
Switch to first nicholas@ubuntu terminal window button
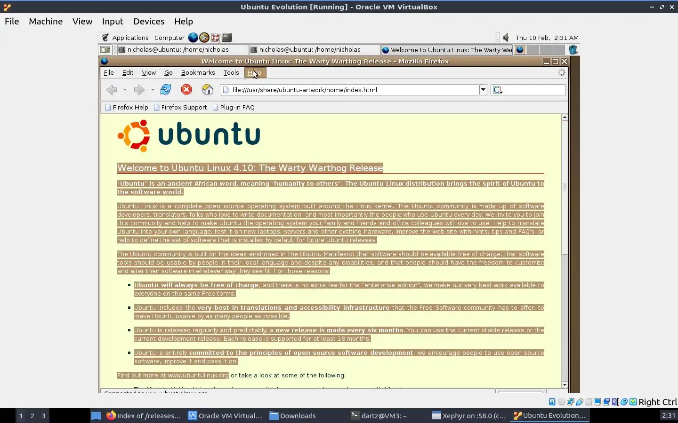[x=182, y=50]
